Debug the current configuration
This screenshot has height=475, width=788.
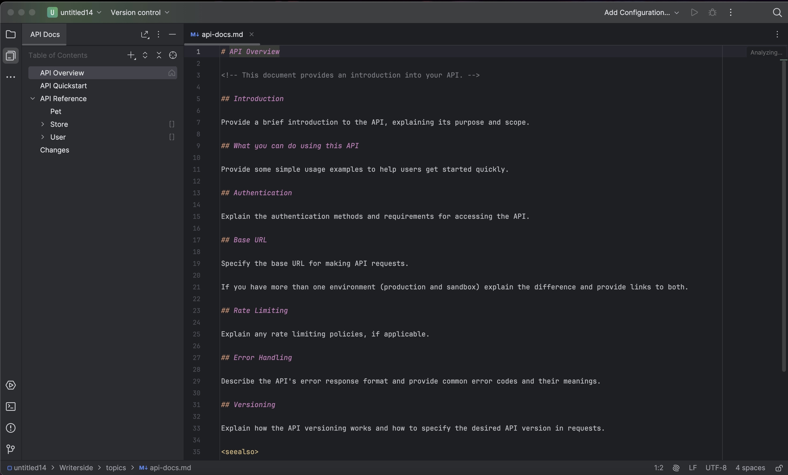[712, 13]
